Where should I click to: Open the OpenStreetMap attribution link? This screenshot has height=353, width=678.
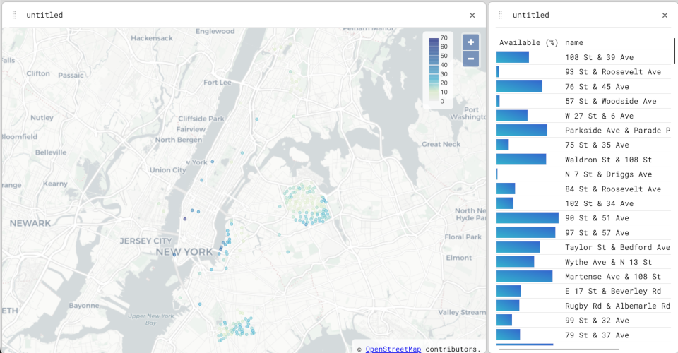[393, 348]
